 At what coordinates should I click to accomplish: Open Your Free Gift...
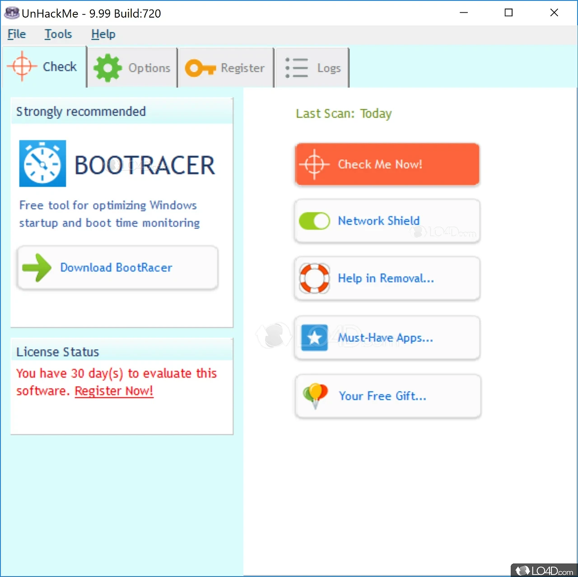pos(388,396)
